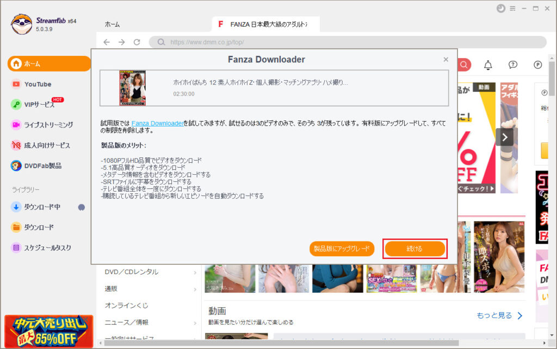Expand DVD／CDレンタル menu entry

tap(151, 272)
